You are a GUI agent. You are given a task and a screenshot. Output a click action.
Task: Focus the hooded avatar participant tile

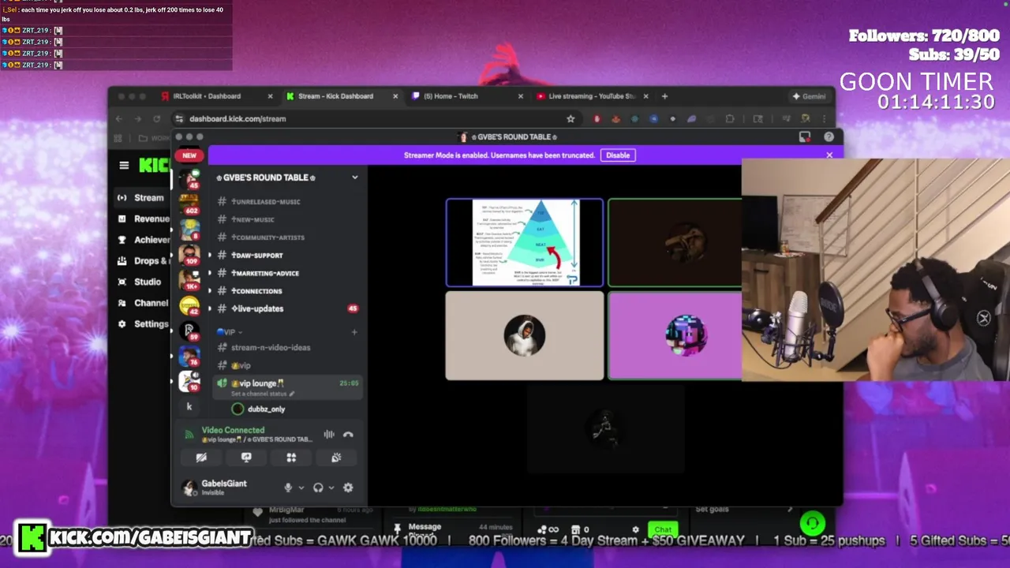click(525, 336)
